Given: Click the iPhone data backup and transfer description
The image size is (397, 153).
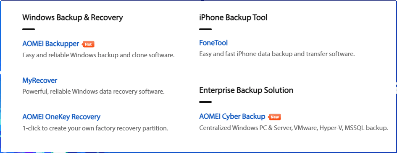Looking at the screenshot, I should [x=277, y=54].
